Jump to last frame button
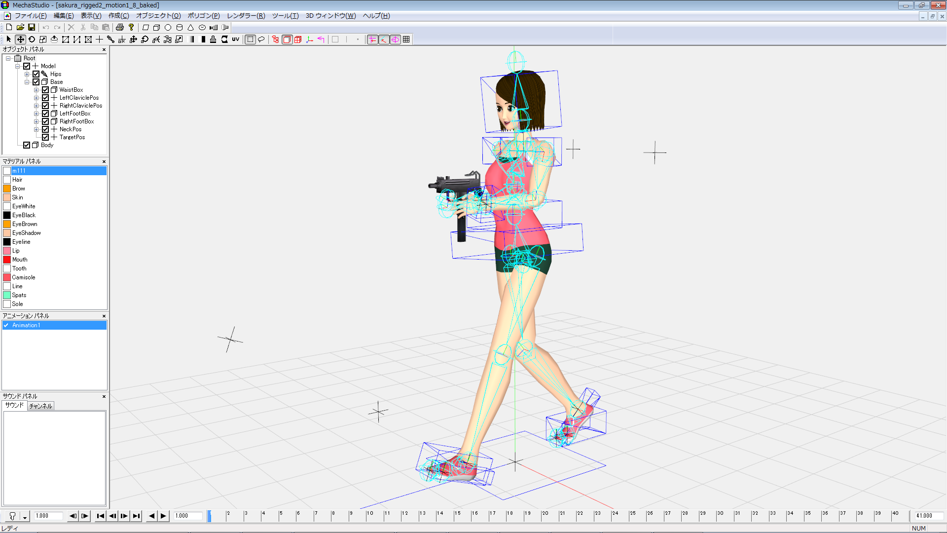 tap(136, 516)
